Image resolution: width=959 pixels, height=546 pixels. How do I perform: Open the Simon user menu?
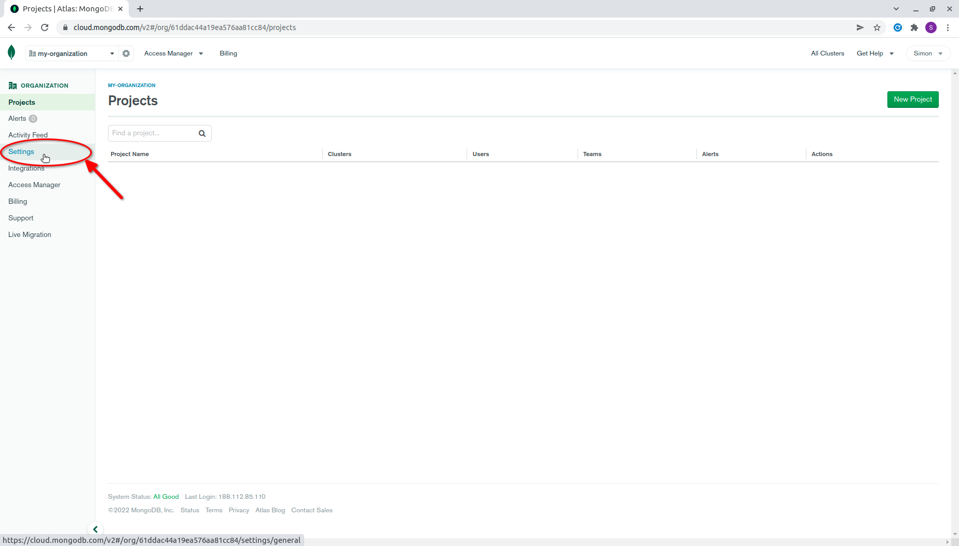[928, 53]
